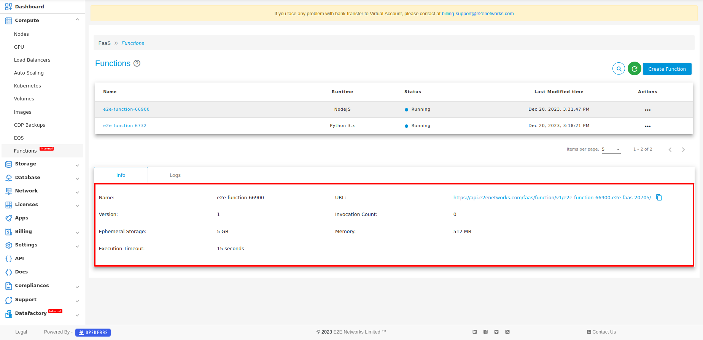
Task: Open Nodes in the Compute menu
Action: pyautogui.click(x=21, y=34)
